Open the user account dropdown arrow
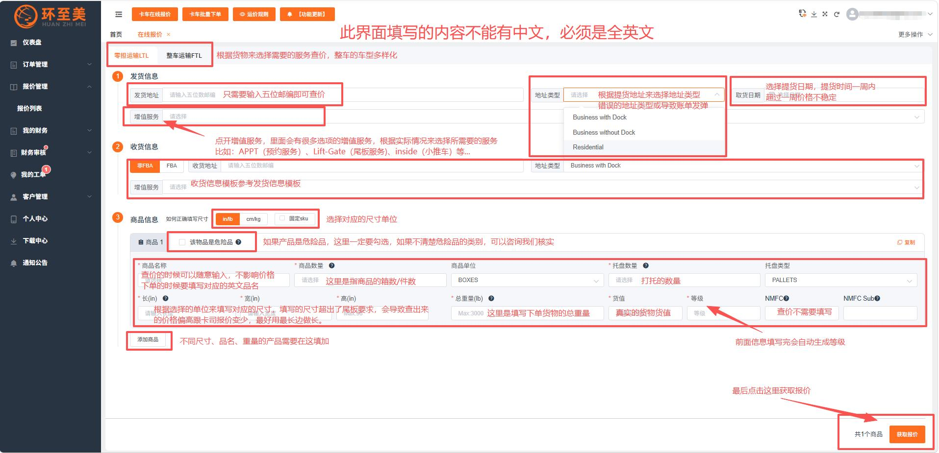 pos(930,14)
